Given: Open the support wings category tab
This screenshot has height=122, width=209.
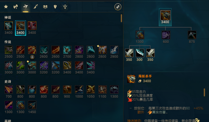Looking at the screenshot, I should pyautogui.click(x=65, y=6).
